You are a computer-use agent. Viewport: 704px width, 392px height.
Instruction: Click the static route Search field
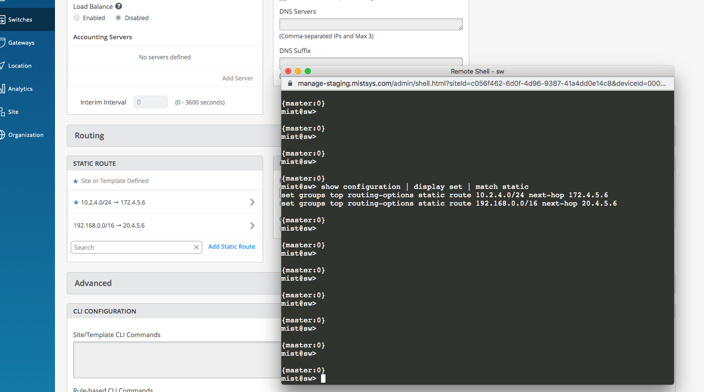point(132,248)
